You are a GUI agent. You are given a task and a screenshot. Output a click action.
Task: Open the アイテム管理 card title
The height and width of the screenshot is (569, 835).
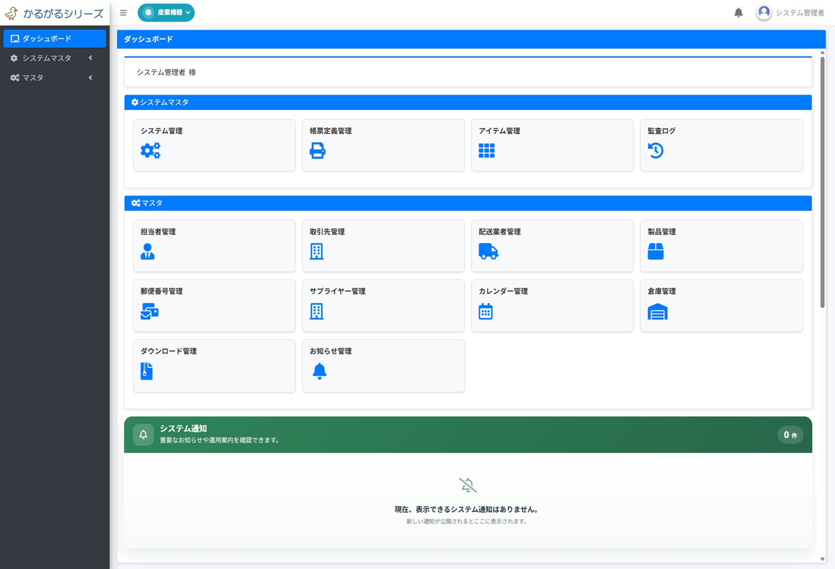click(499, 131)
